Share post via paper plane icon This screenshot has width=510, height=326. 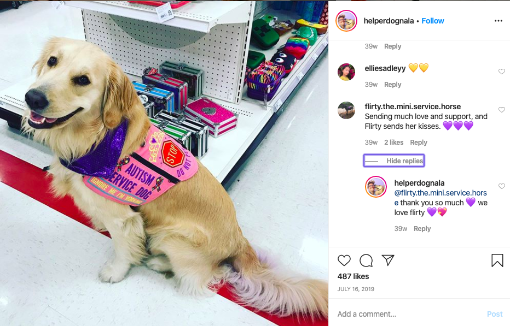click(388, 260)
